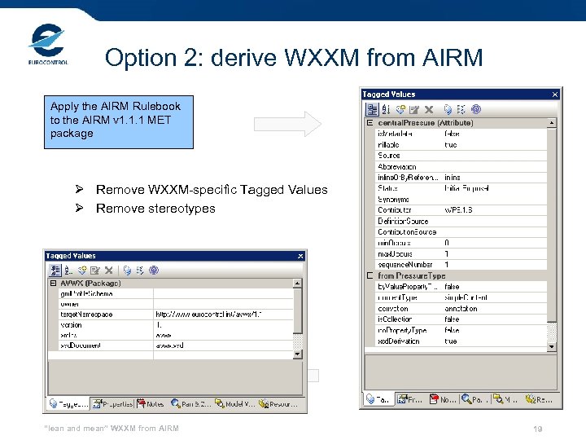Select the gmlProfileSchema row

tap(176, 293)
